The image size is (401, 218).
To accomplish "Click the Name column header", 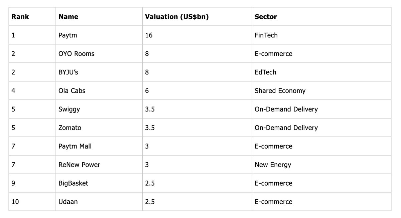I will click(x=68, y=17).
